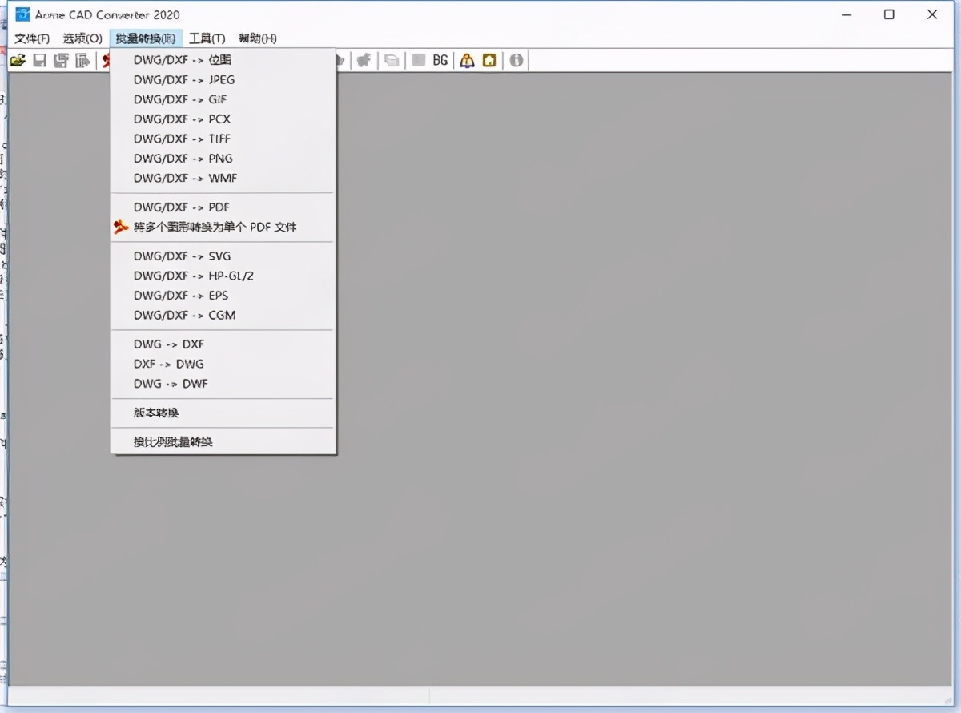Select DWG/DXF -> JPEG batch conversion
The height and width of the screenshot is (713, 961).
click(x=184, y=79)
